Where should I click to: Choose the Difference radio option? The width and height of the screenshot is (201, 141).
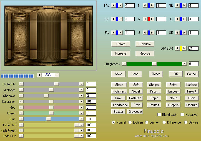164,122
